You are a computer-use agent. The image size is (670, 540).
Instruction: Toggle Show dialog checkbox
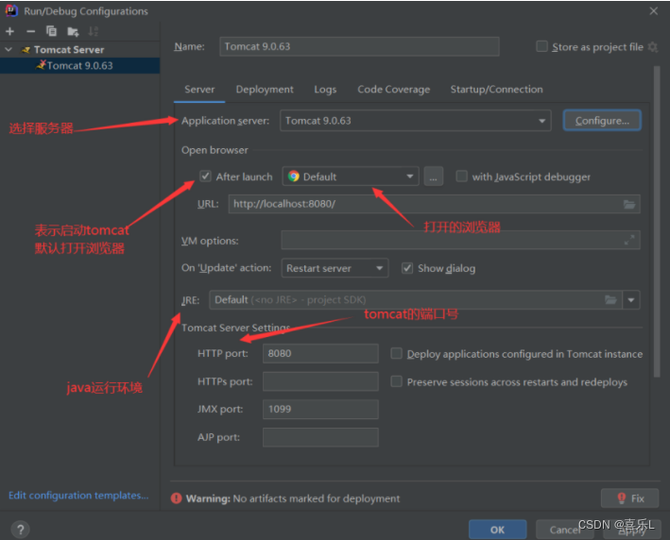pyautogui.click(x=407, y=268)
